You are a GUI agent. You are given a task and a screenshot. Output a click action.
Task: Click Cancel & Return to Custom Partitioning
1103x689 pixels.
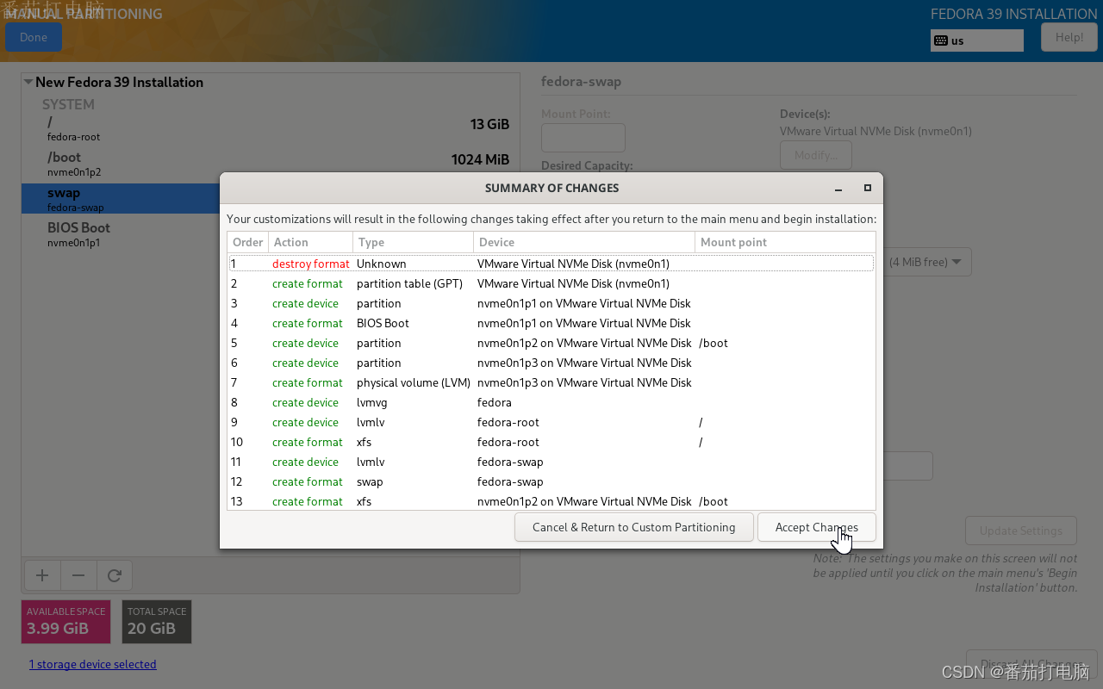[633, 527]
